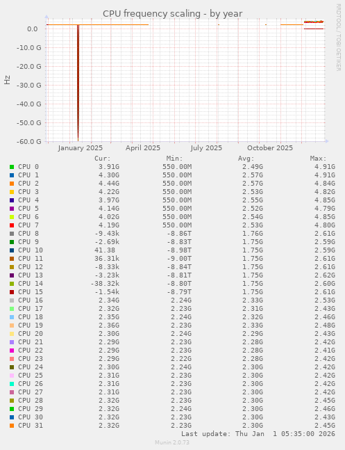Click the 'October 2025' axis label

pos(270,148)
